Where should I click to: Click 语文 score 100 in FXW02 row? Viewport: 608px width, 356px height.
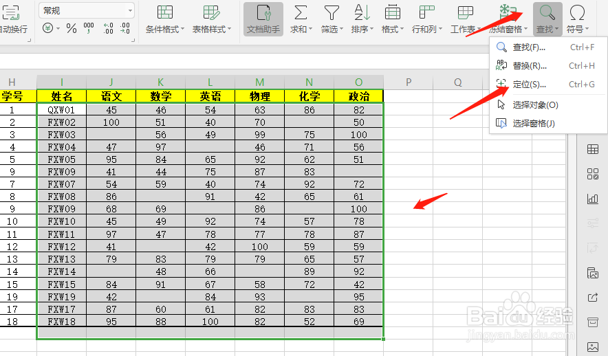coord(111,122)
